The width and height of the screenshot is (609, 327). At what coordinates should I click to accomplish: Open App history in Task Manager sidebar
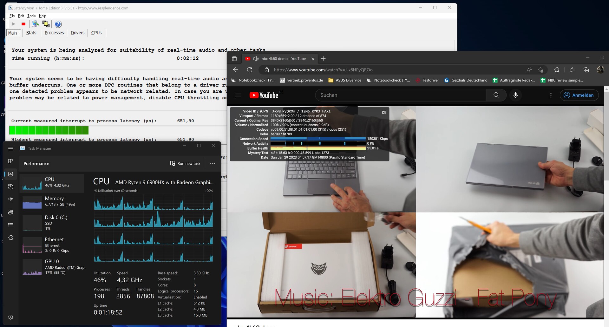[x=10, y=187]
